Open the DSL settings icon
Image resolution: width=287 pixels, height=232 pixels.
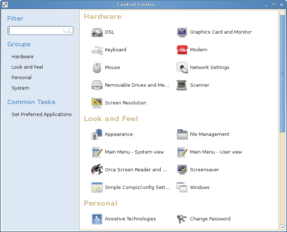coord(97,32)
